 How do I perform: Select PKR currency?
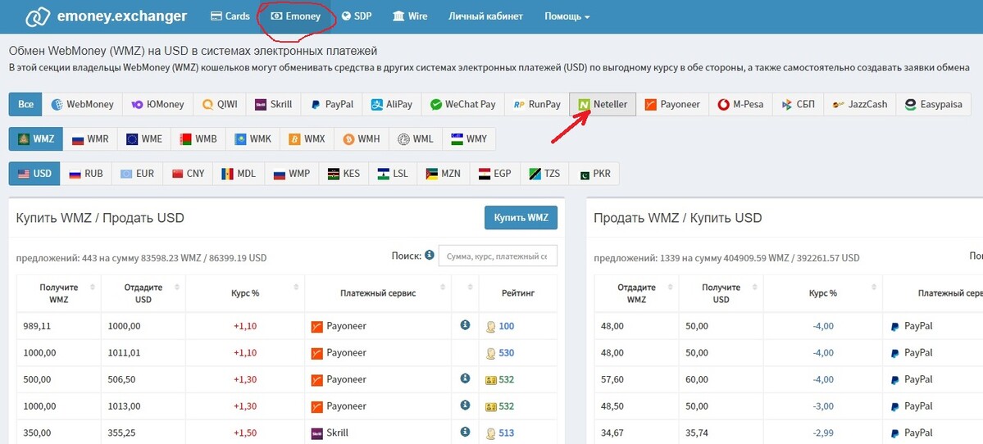[594, 174]
